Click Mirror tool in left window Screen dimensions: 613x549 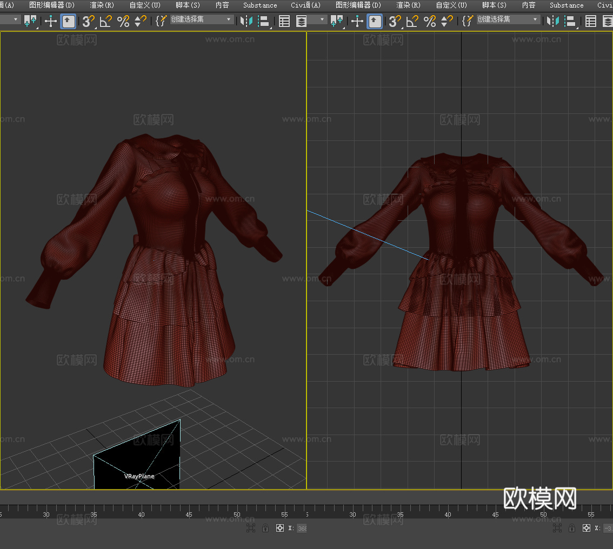click(246, 21)
